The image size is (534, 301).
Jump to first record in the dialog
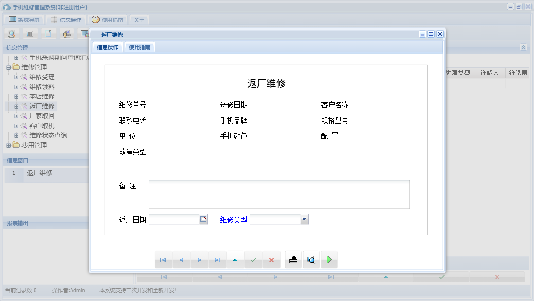[x=164, y=260]
